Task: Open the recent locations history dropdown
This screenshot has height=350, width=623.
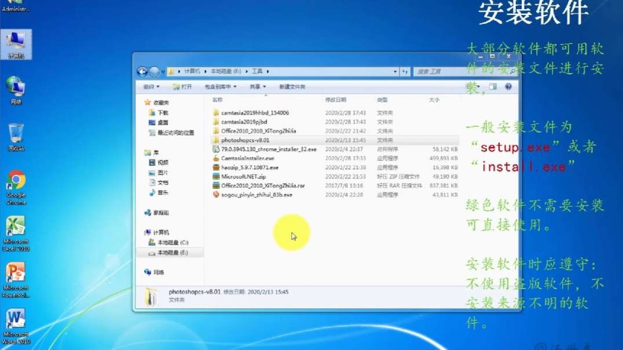Action: pyautogui.click(x=163, y=72)
